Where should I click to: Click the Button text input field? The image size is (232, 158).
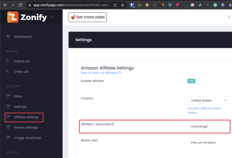[207, 143]
